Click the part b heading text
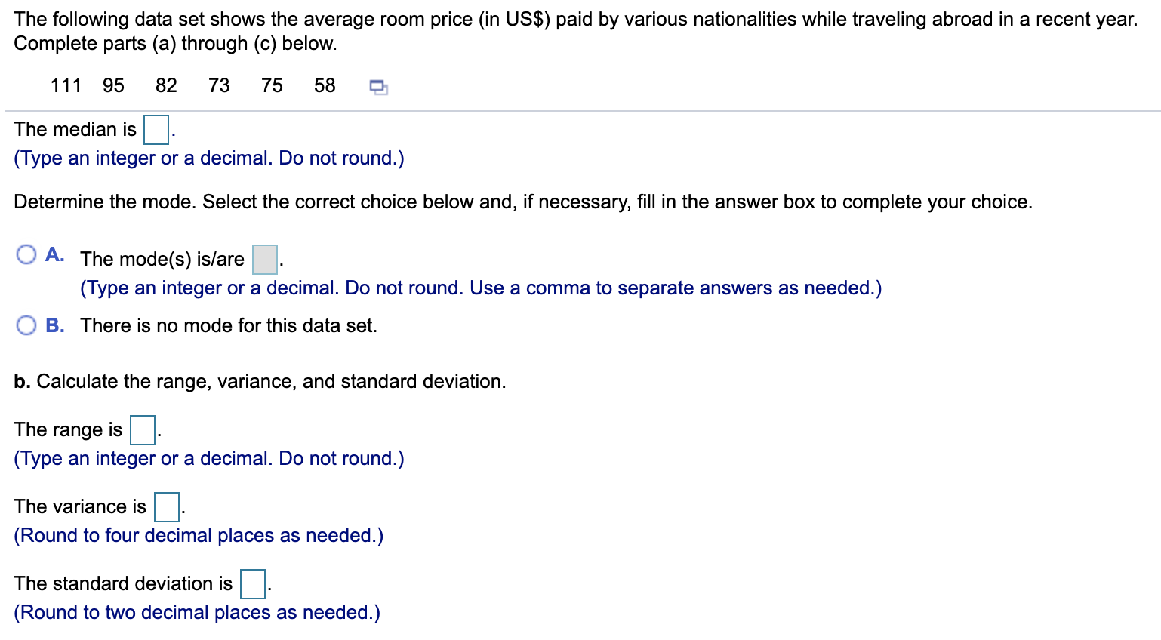Viewport: 1161px width, 640px height. click(x=260, y=381)
